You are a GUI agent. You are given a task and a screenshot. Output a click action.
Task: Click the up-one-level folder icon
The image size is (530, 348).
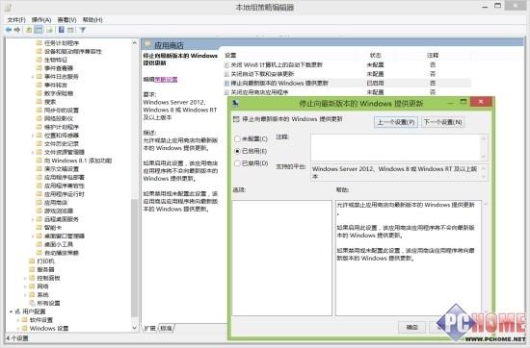[x=29, y=30]
